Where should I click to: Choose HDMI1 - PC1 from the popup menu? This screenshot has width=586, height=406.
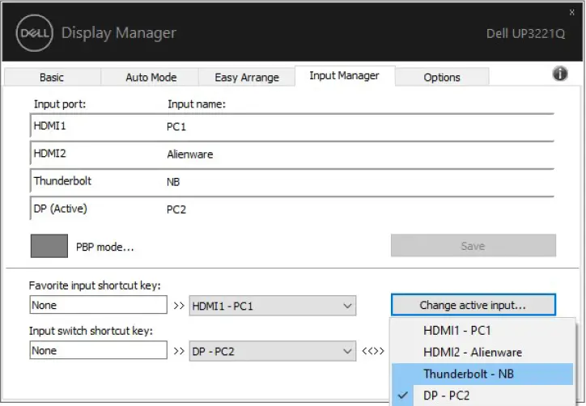[x=482, y=330]
